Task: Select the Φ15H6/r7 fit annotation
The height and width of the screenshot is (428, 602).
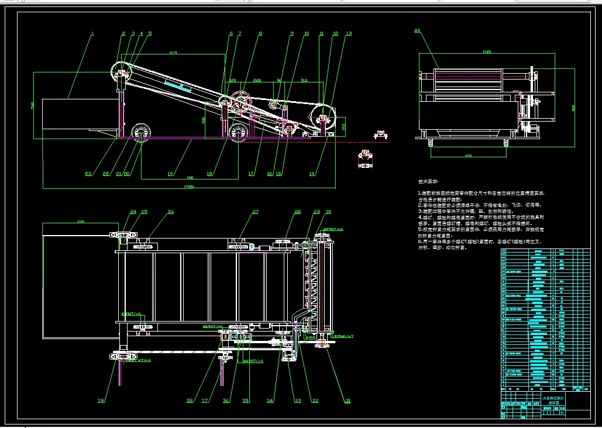Action: pyautogui.click(x=343, y=336)
